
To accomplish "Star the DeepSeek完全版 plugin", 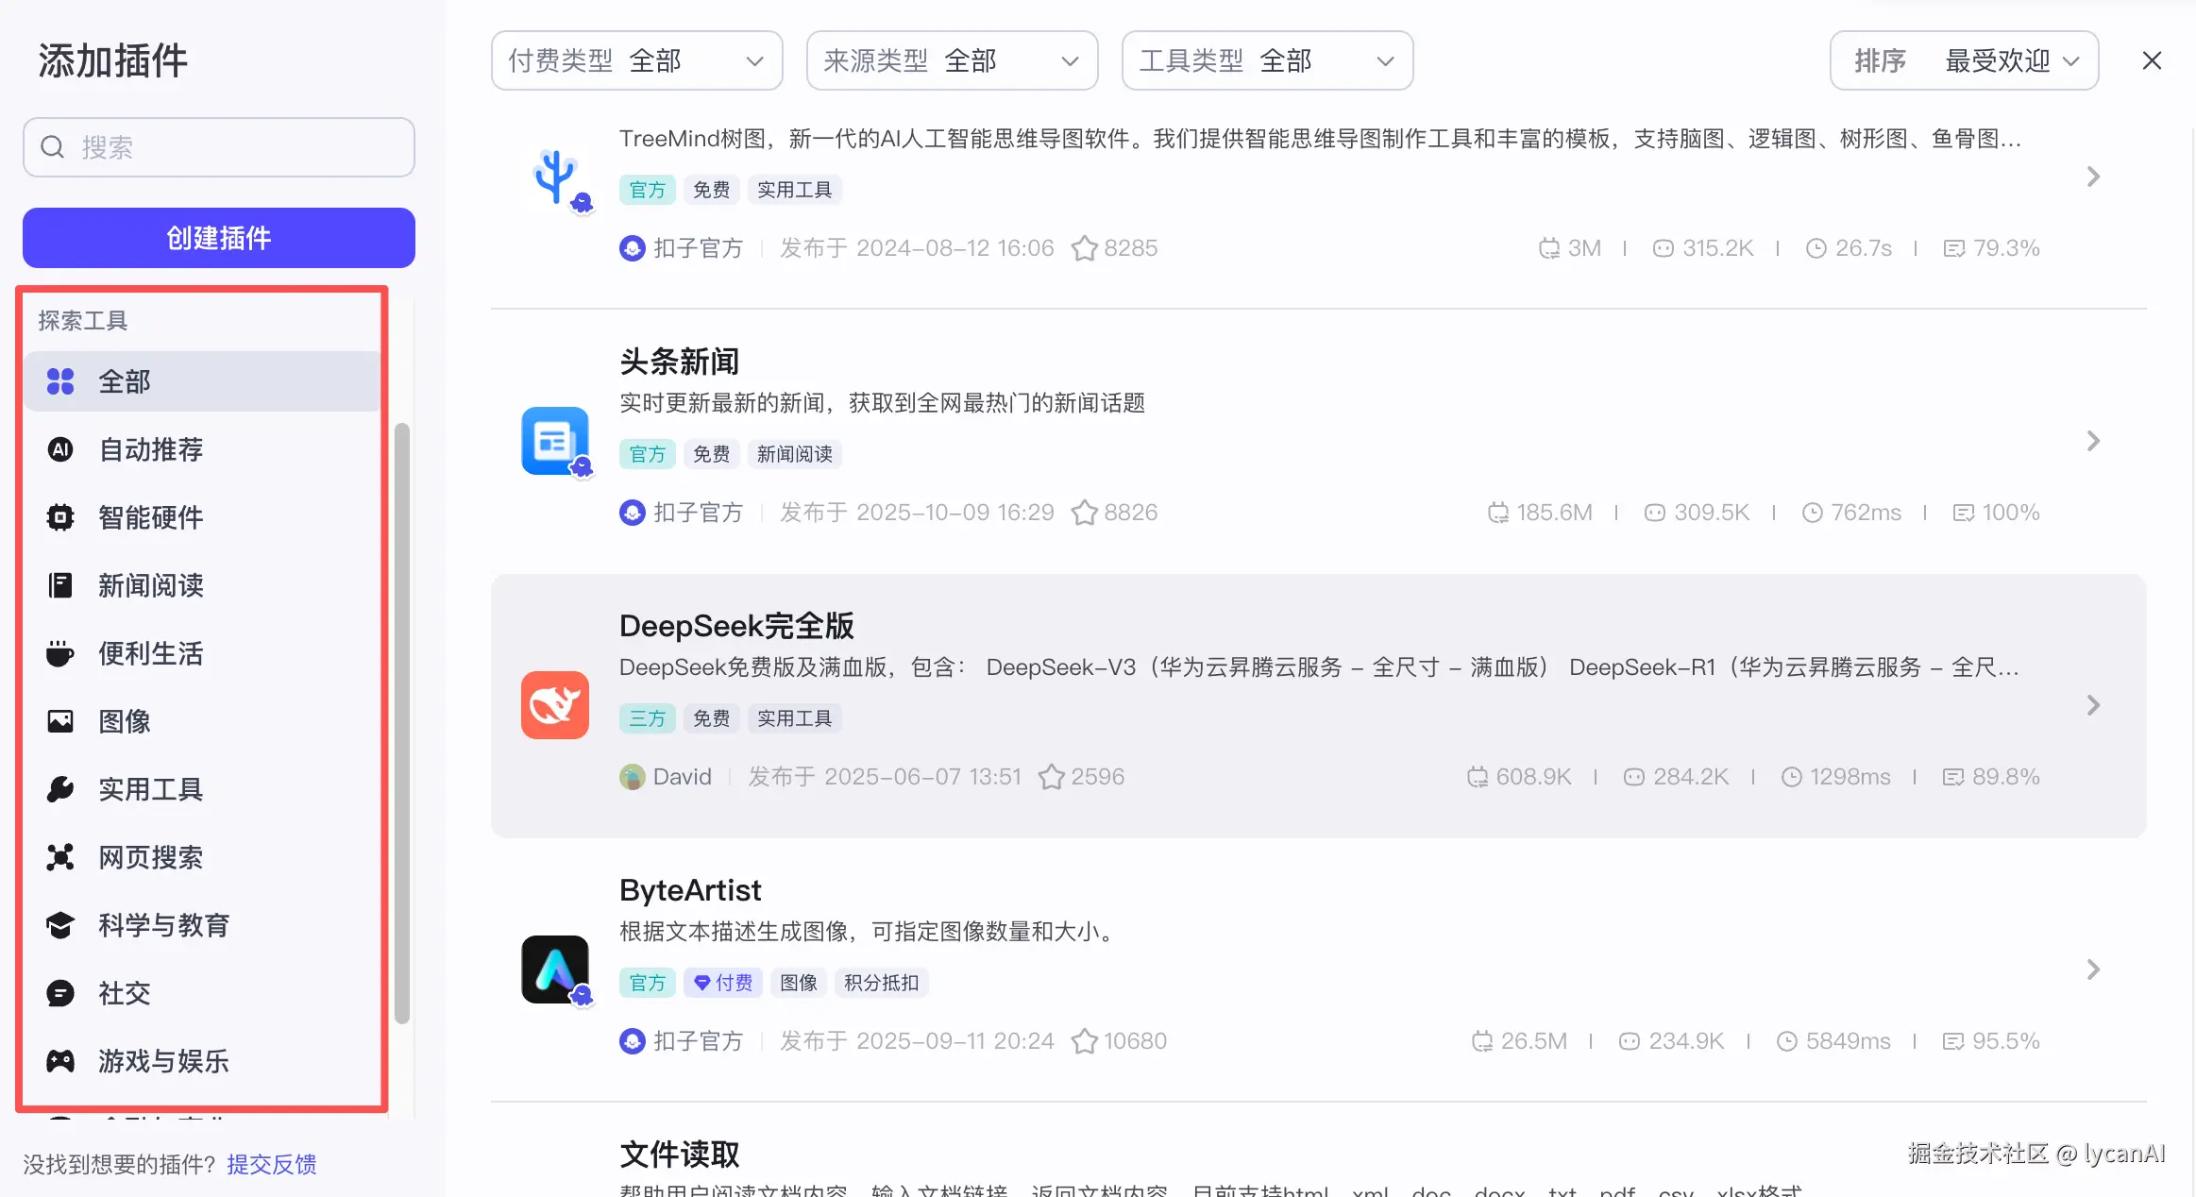I will coord(1050,776).
